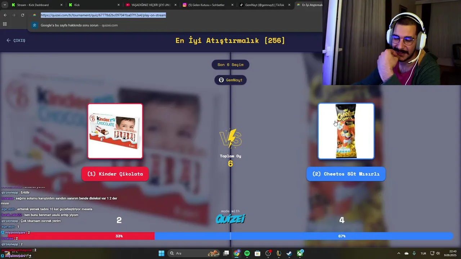Choose the Kinder Chocolate image card
This screenshot has width=461, height=259.
pyautogui.click(x=115, y=131)
